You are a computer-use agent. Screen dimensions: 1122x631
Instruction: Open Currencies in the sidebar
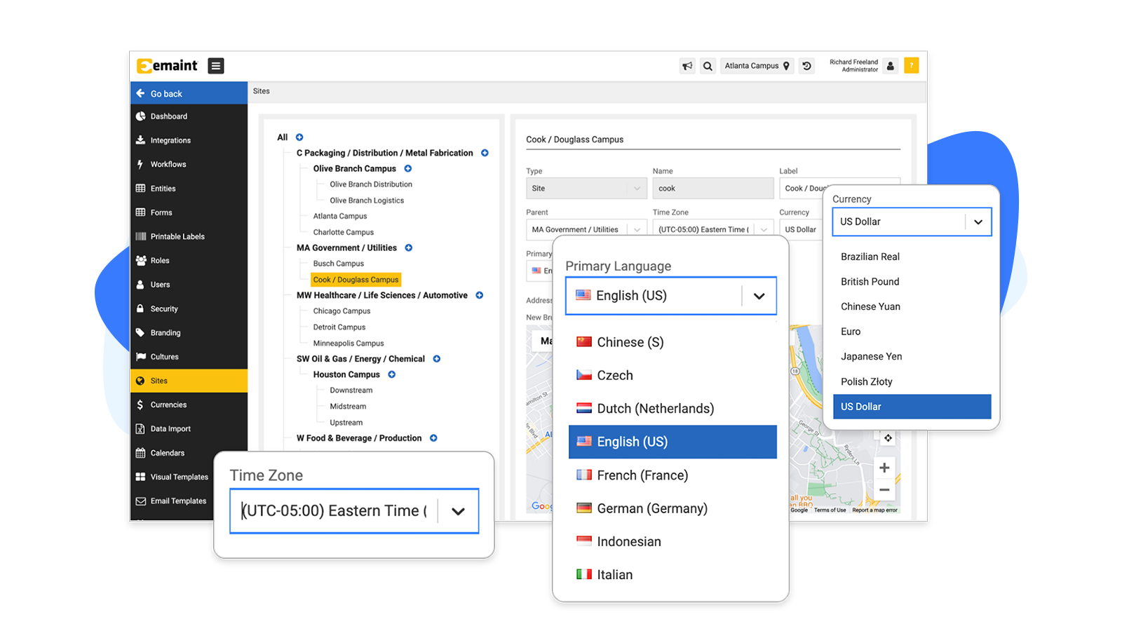click(168, 405)
